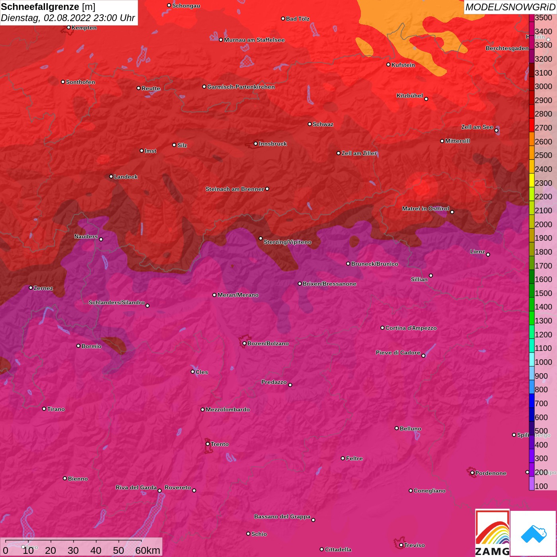Screen dimensions: 557x557
Task: Click the 'Murnau am Staffelsee' label
Action: click(x=254, y=40)
